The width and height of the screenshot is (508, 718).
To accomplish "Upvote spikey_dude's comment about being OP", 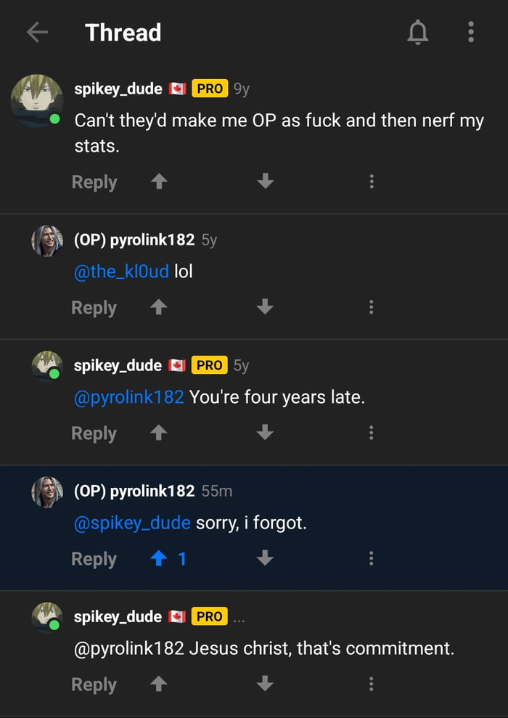I will click(159, 181).
